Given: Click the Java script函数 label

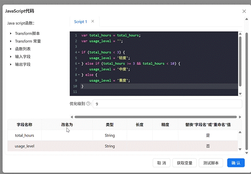Looking at the screenshot, I should [21, 23].
